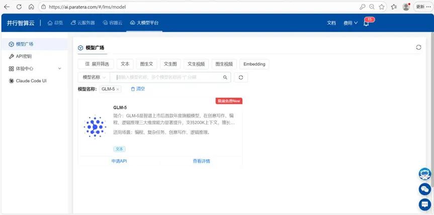
Task: Expand the 费用 dropdown menu
Action: (351, 23)
